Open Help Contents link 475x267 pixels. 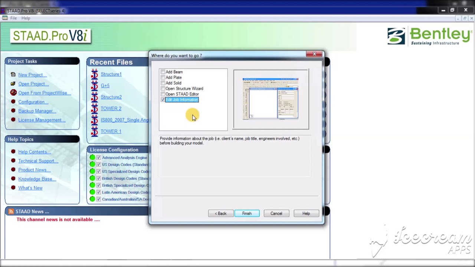point(35,152)
